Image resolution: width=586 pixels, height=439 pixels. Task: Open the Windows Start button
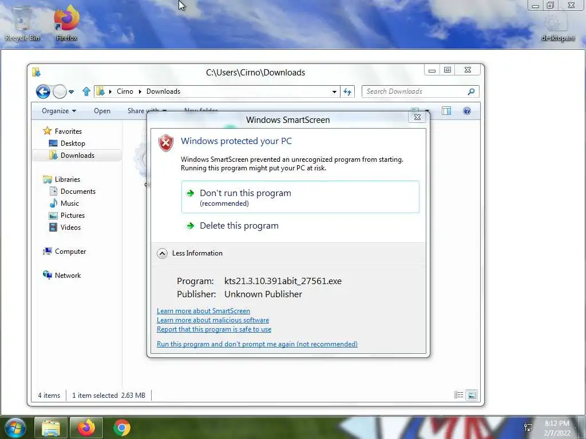point(15,428)
